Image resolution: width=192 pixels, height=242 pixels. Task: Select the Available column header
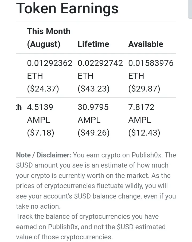(146, 44)
